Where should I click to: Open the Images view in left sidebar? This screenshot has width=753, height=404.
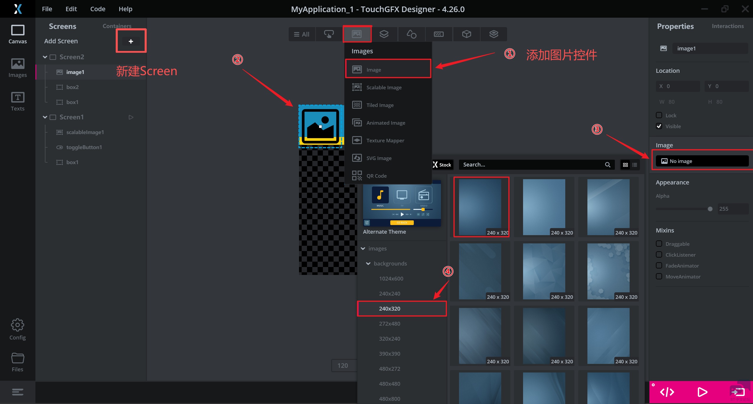click(x=18, y=68)
